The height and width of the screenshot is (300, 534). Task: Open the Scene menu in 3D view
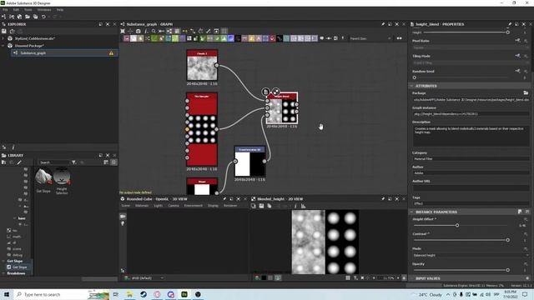click(x=126, y=206)
